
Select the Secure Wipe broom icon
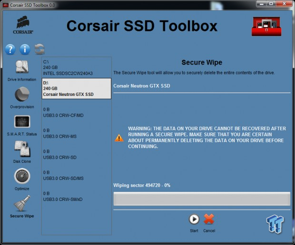tap(22, 204)
